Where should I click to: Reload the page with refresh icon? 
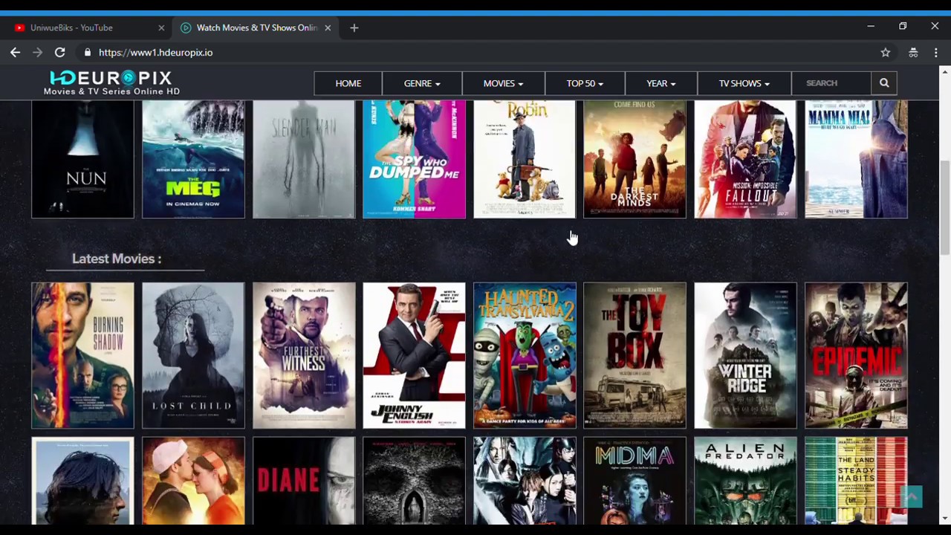click(59, 52)
